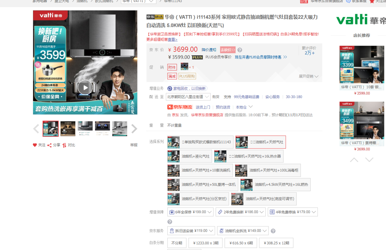Choose 油烟机+4.5kW天然气灶+16L燃热 option

pyautogui.click(x=275, y=185)
